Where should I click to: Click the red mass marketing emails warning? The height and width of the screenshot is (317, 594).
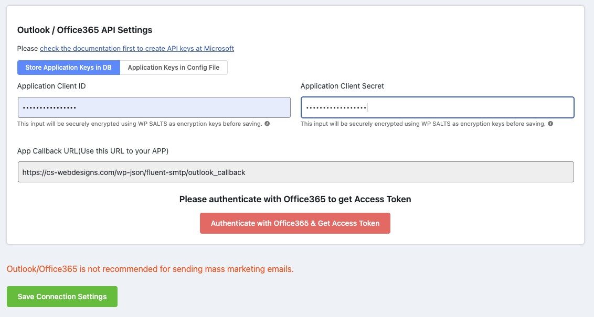click(x=150, y=269)
